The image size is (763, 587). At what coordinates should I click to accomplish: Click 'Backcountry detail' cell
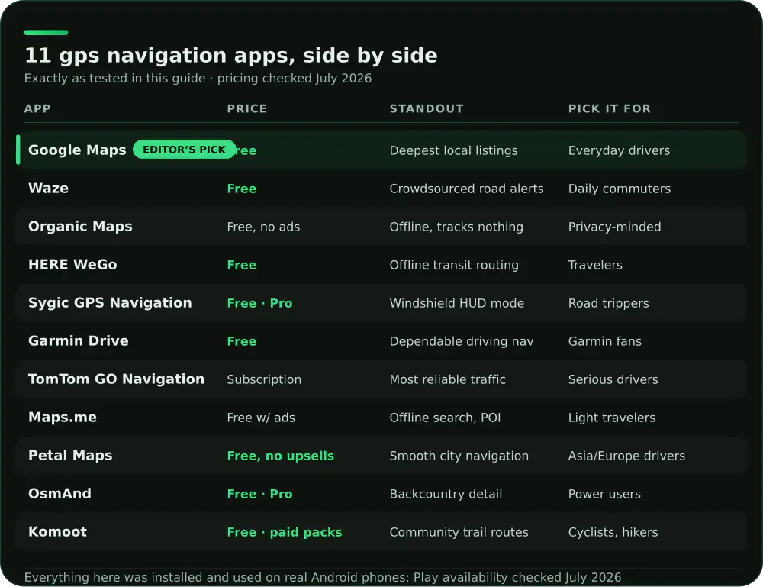pyautogui.click(x=446, y=494)
